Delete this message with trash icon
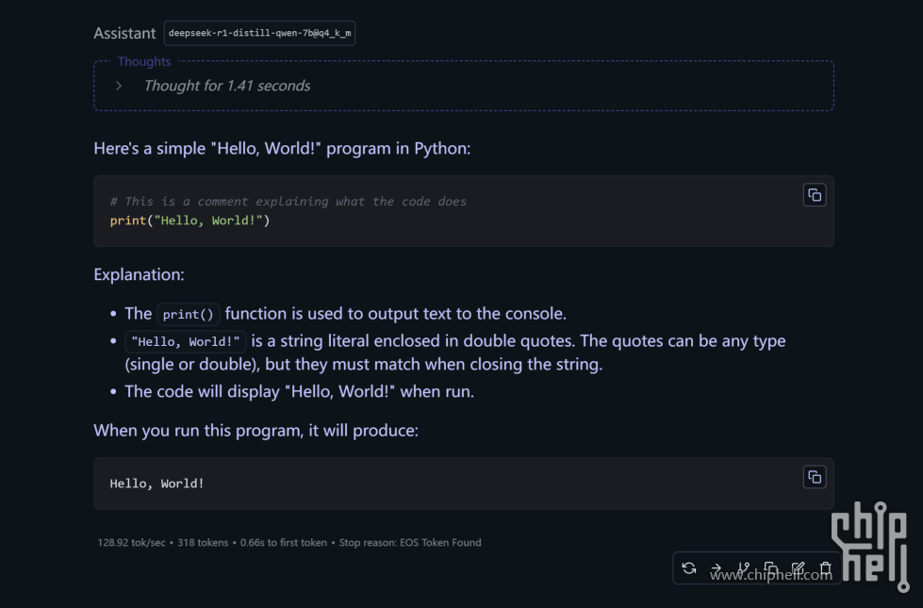The image size is (923, 608). (826, 568)
